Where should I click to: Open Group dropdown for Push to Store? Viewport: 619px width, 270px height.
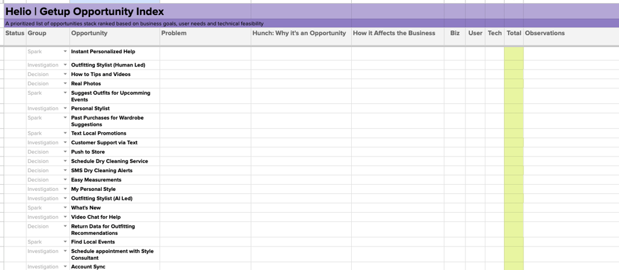pyautogui.click(x=65, y=152)
